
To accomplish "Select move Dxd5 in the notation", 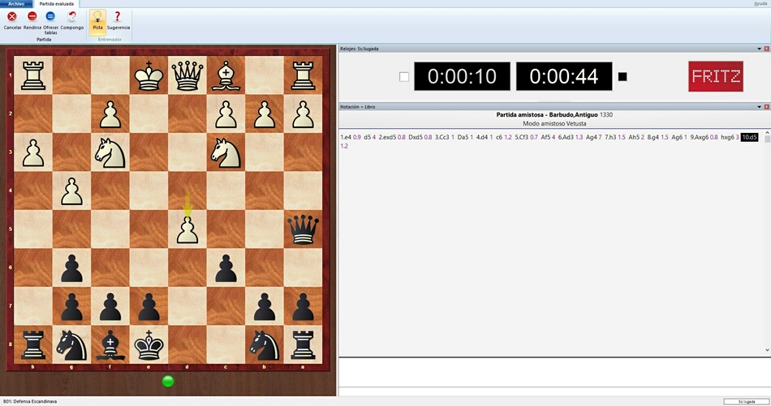I will tap(416, 138).
